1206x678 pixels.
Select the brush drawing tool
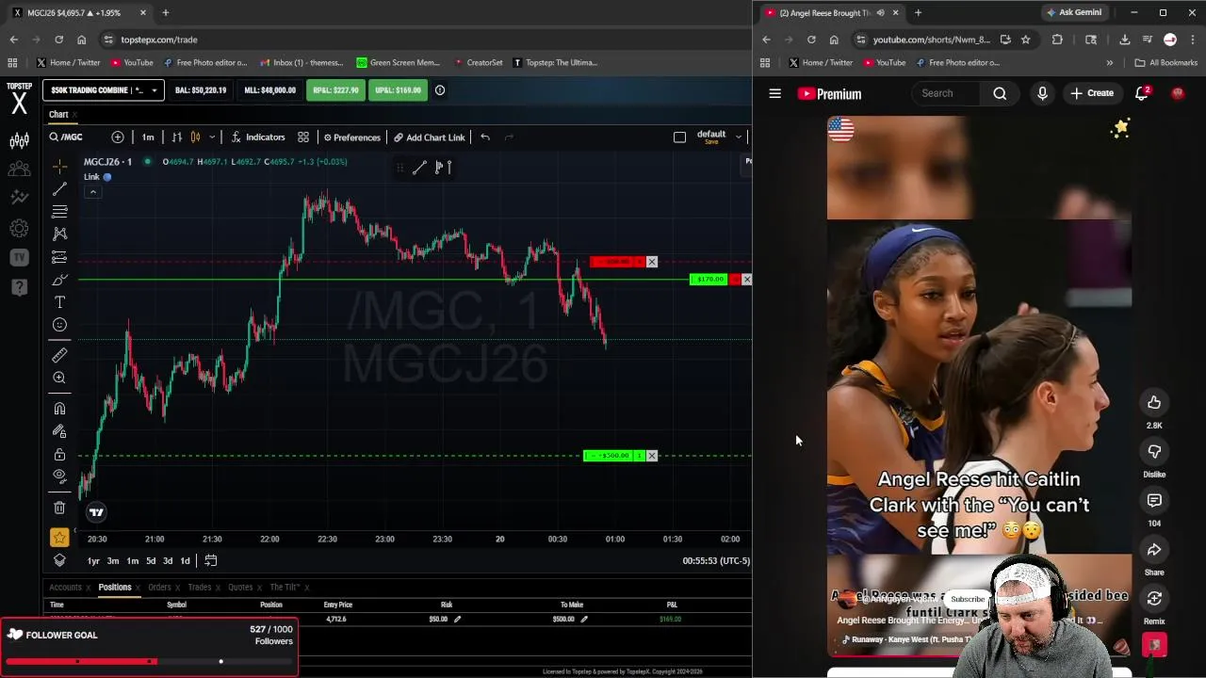(59, 280)
